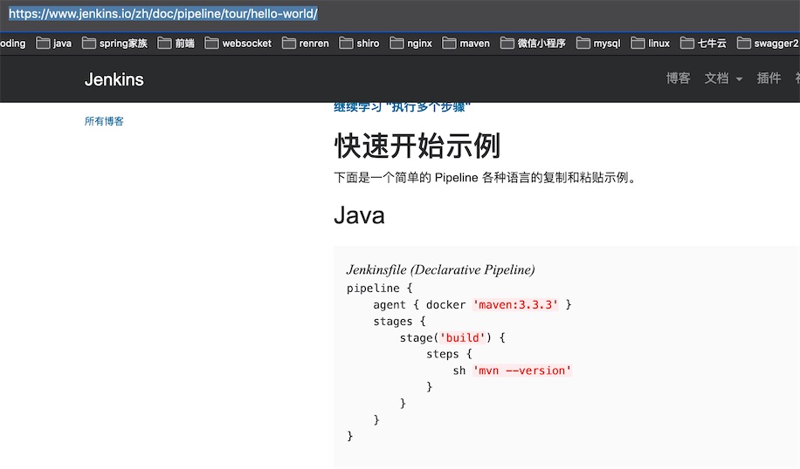Open the linux bookmarks folder

[x=651, y=44]
